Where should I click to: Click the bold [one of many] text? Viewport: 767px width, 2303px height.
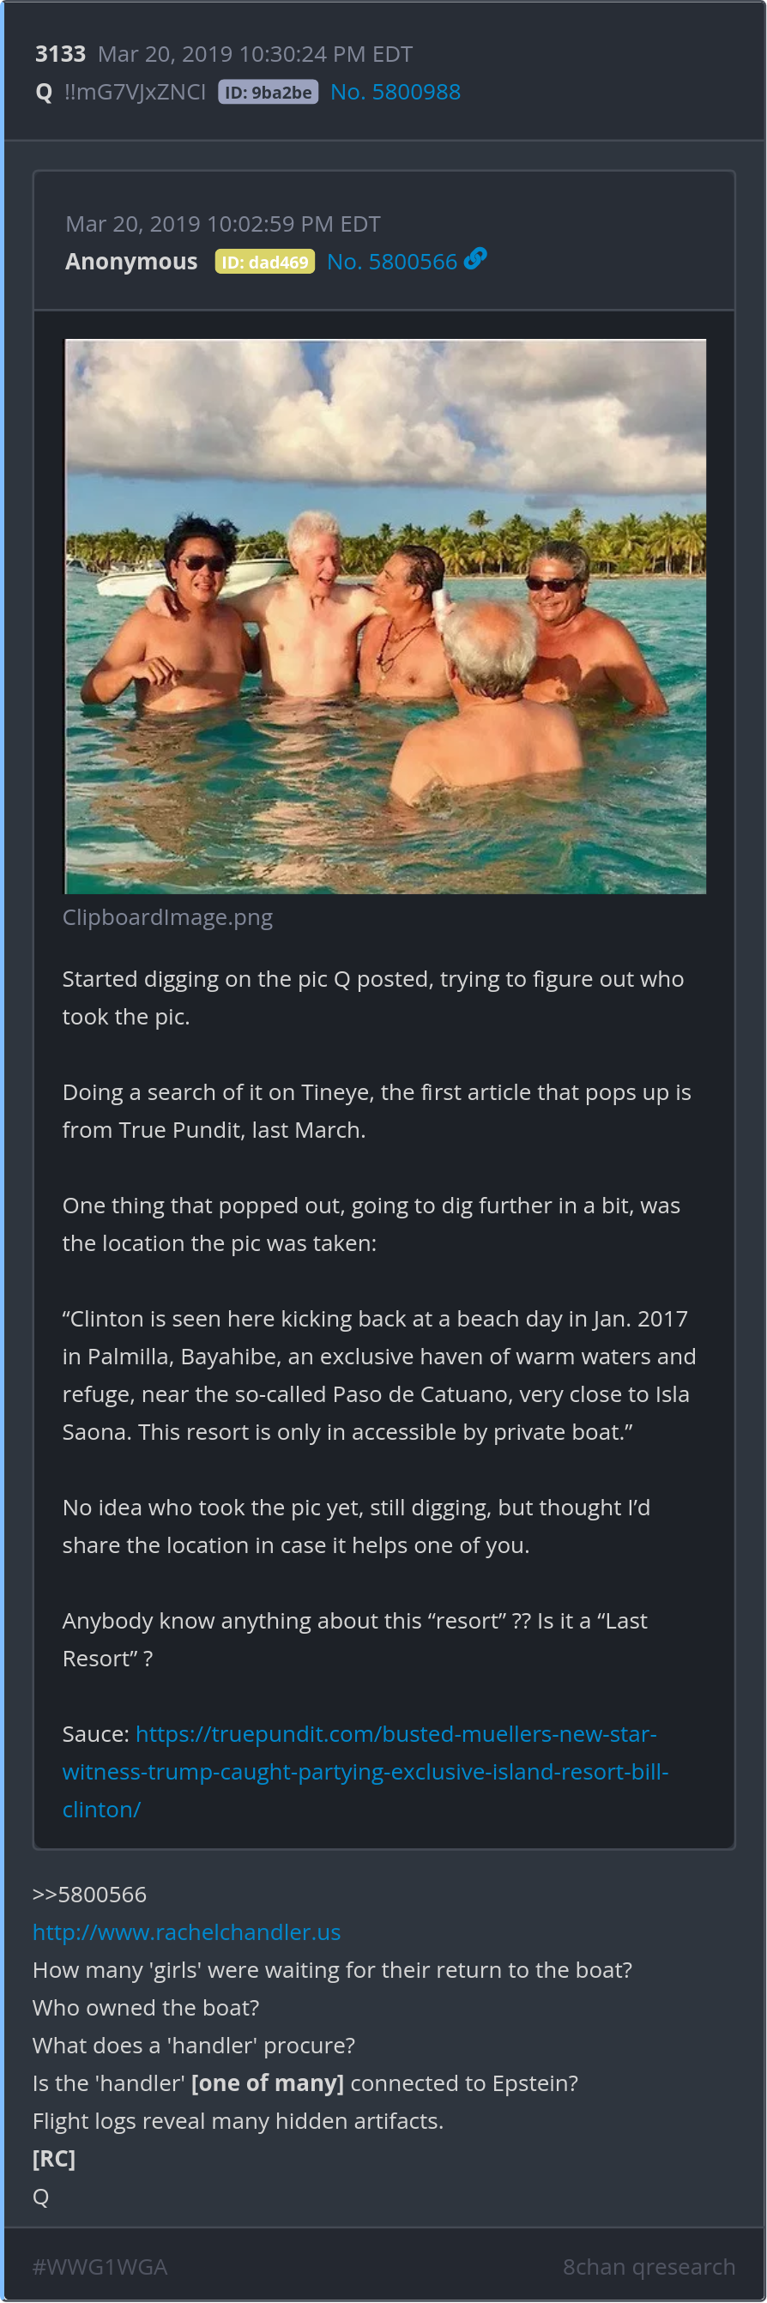pos(268,2083)
